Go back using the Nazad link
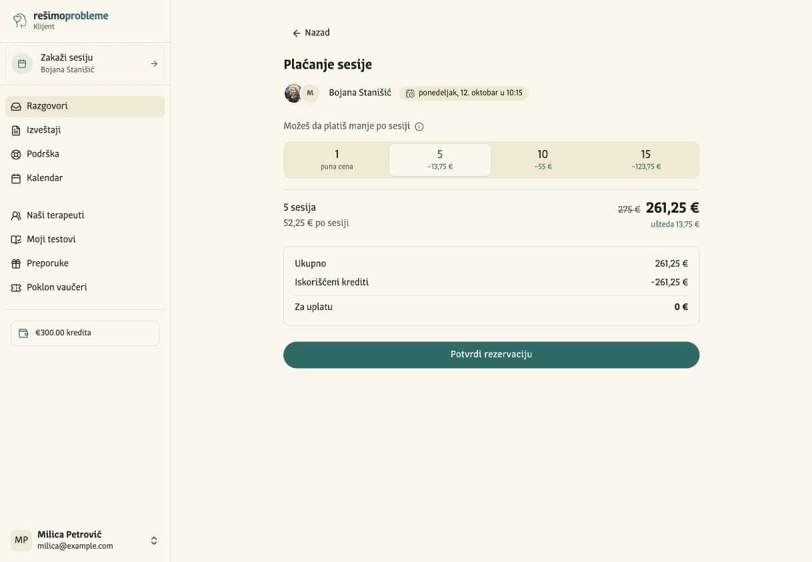 tap(311, 33)
